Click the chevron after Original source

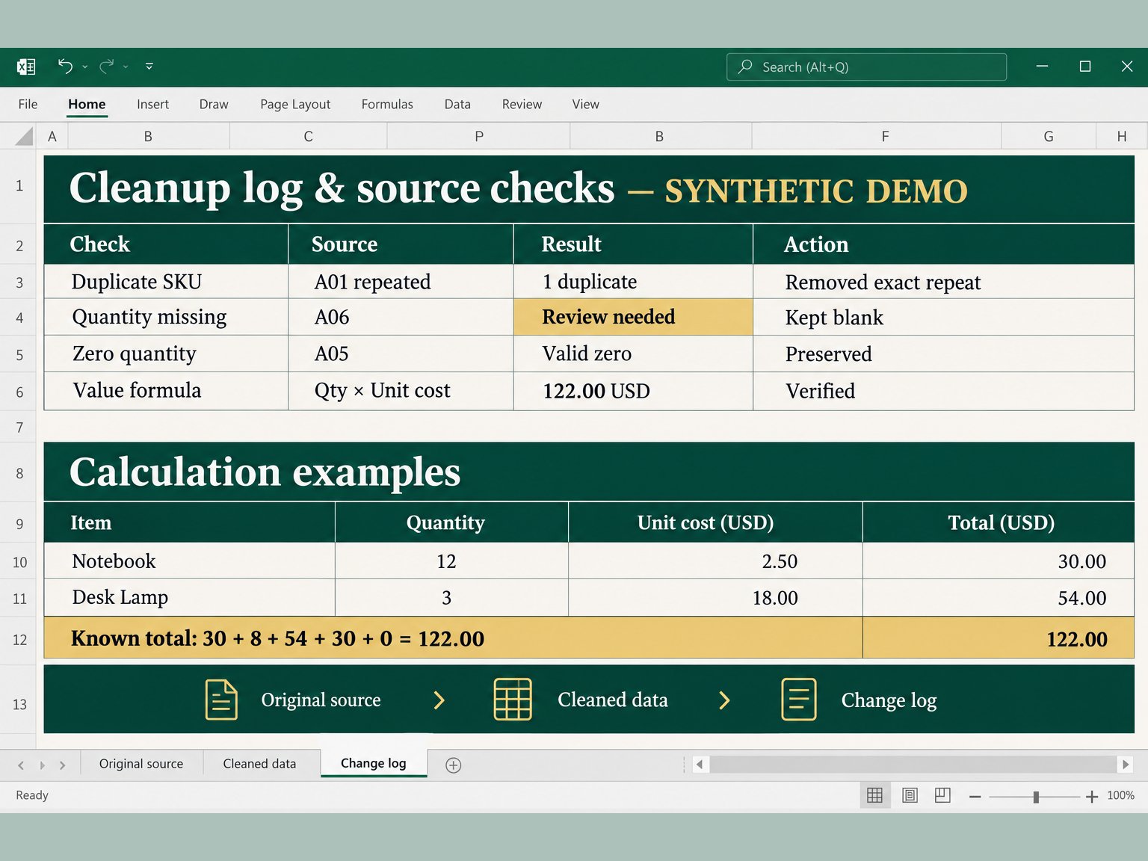(439, 700)
